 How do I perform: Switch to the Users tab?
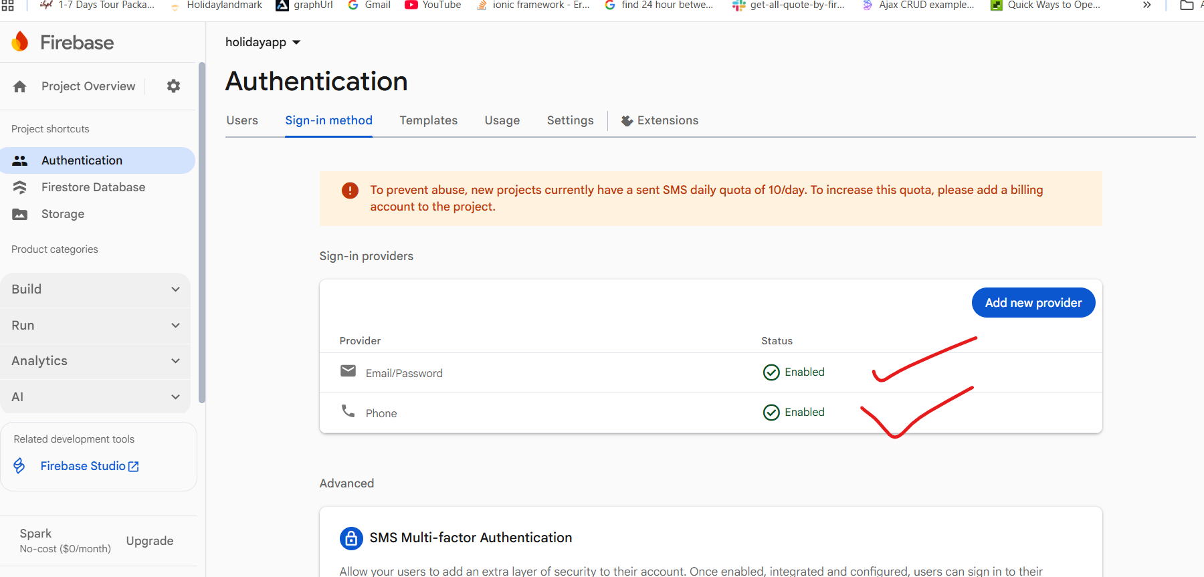point(242,120)
